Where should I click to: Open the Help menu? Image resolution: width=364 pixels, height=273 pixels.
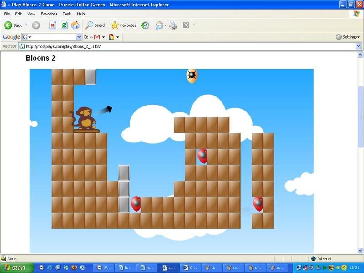[x=81, y=14]
